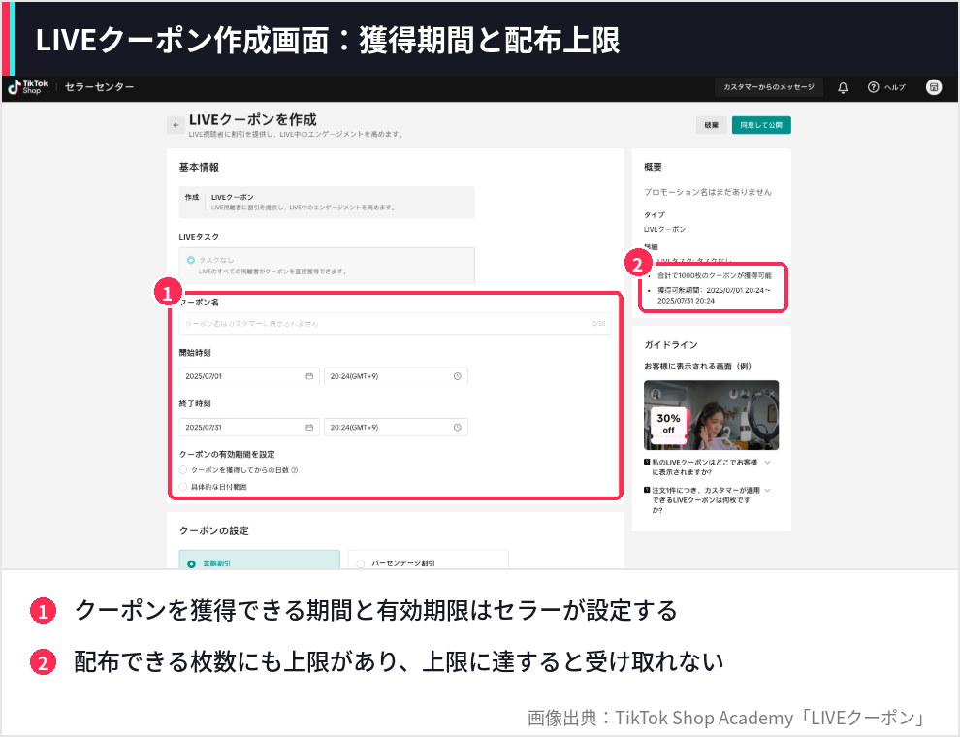Open calendar icon in end date field
Image resolution: width=960 pixels, height=737 pixels.
(309, 428)
